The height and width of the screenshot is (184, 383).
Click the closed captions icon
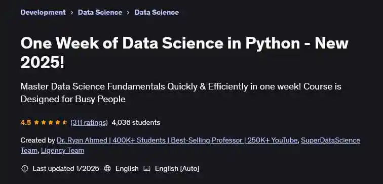[147, 168]
